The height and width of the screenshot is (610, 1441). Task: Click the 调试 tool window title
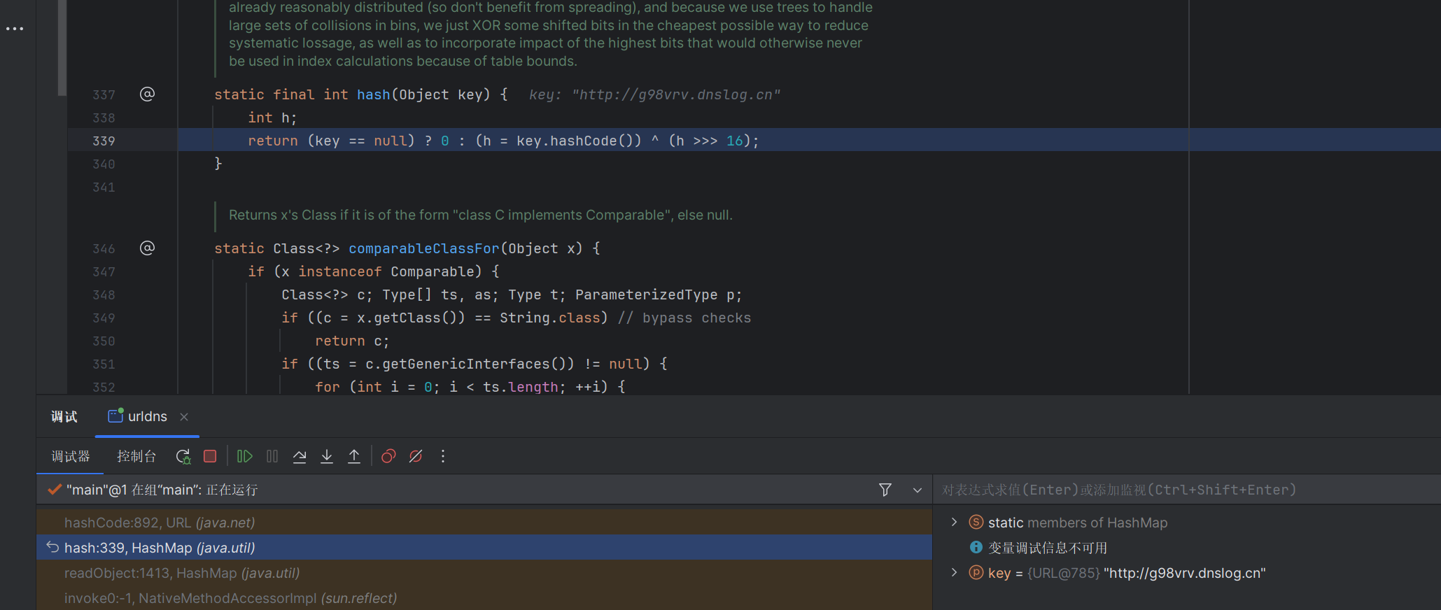(64, 417)
